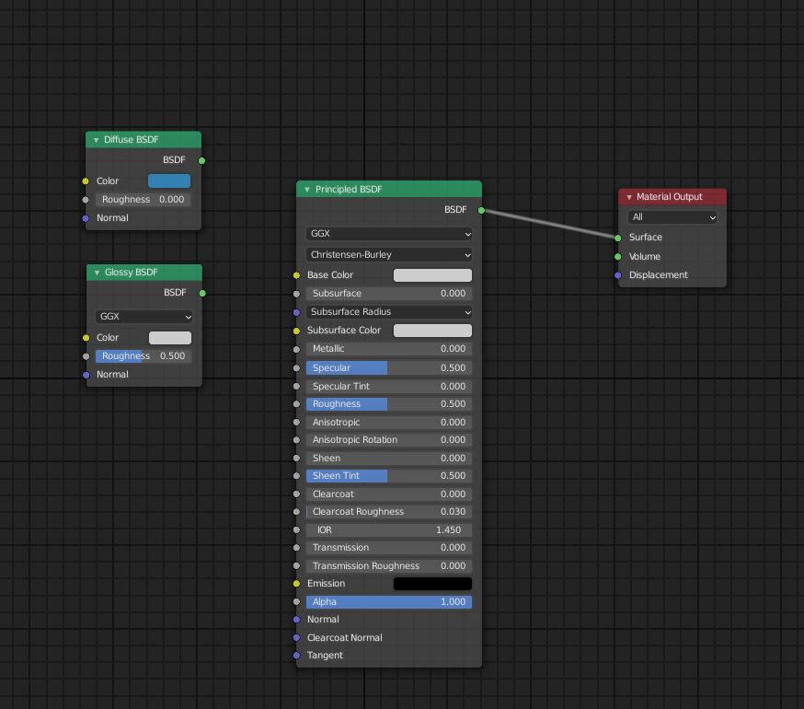Click the Principled BSDF Roughness slider
This screenshot has width=804, height=709.
point(389,404)
